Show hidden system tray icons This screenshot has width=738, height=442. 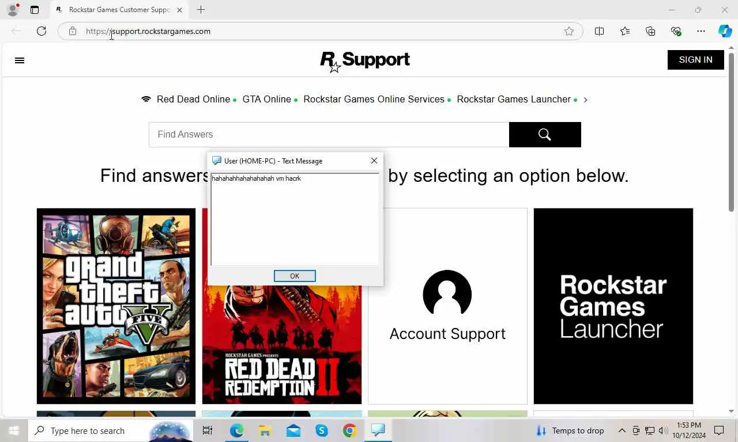[x=622, y=430]
